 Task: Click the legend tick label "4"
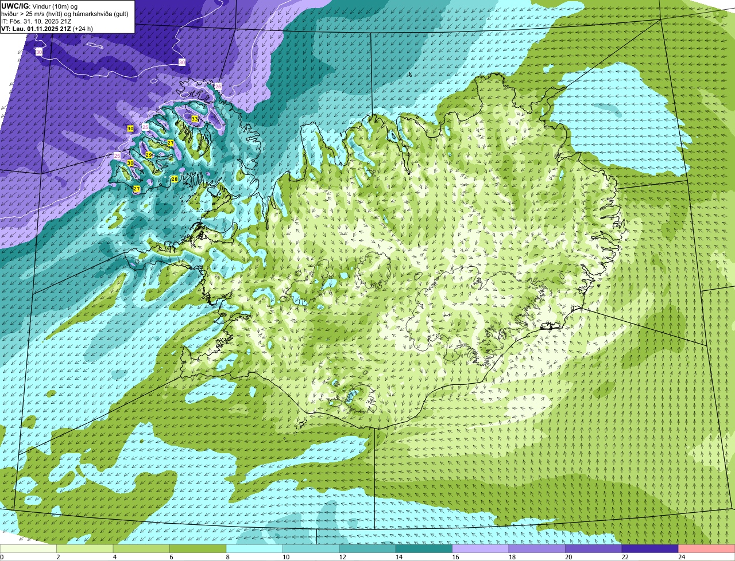(114, 557)
